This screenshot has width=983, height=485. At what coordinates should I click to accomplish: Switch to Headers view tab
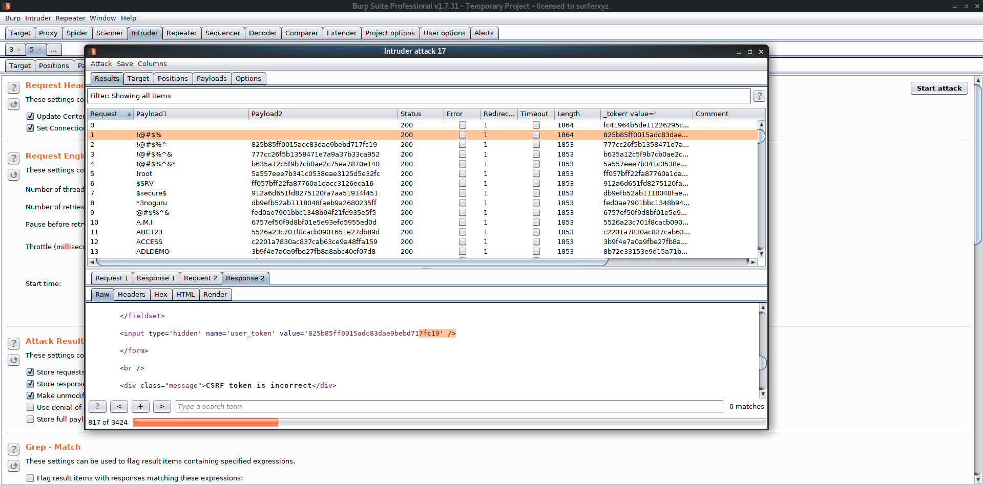pos(132,294)
